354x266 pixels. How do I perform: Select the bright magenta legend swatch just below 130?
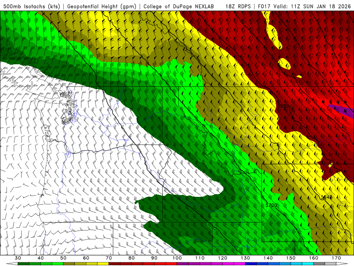pos(239,264)
